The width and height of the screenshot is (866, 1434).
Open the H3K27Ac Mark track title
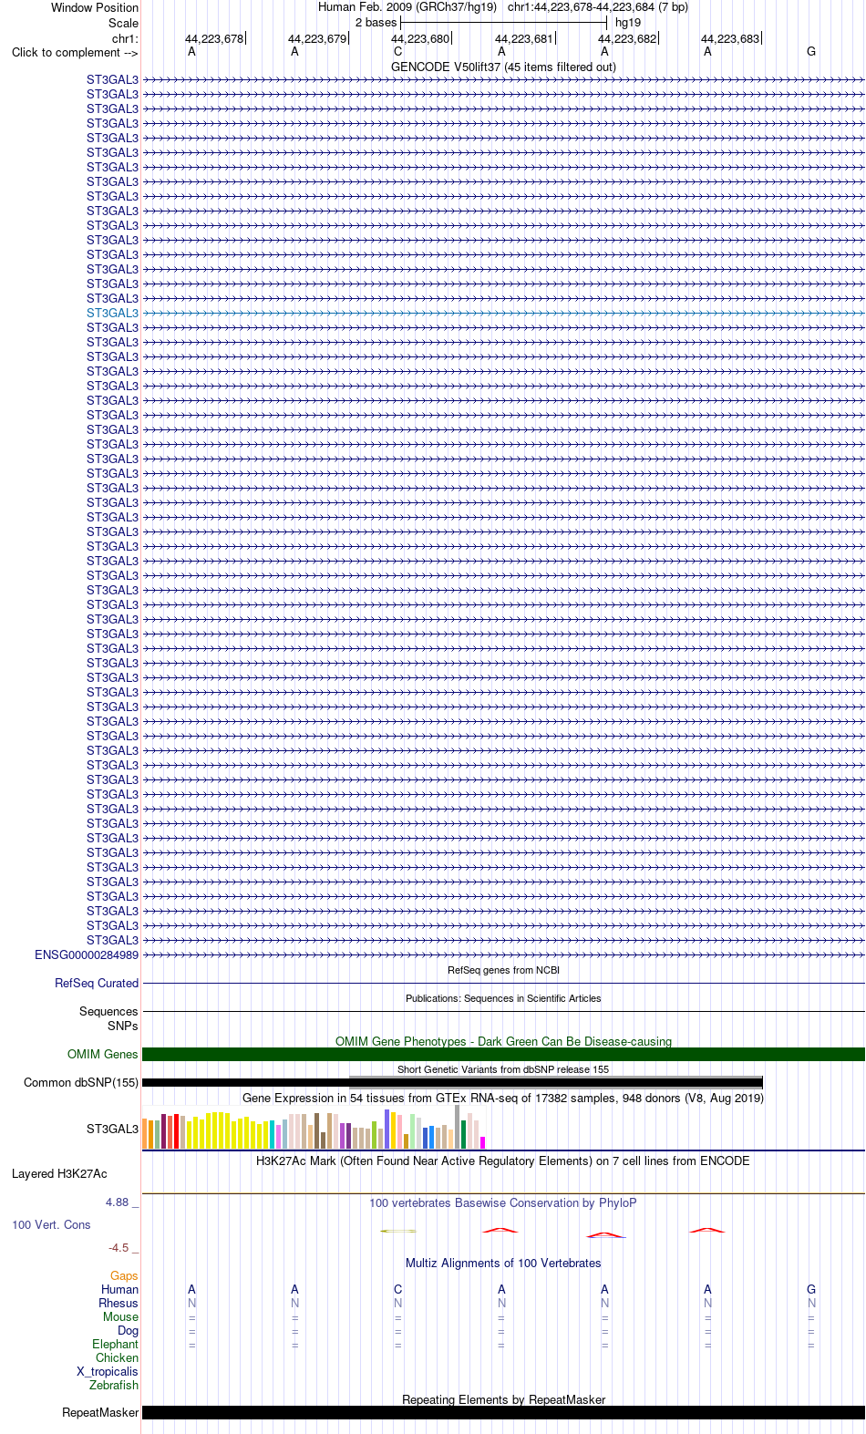tap(503, 1161)
